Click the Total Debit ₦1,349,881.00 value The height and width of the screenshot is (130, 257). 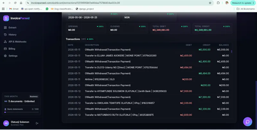point(161,30)
